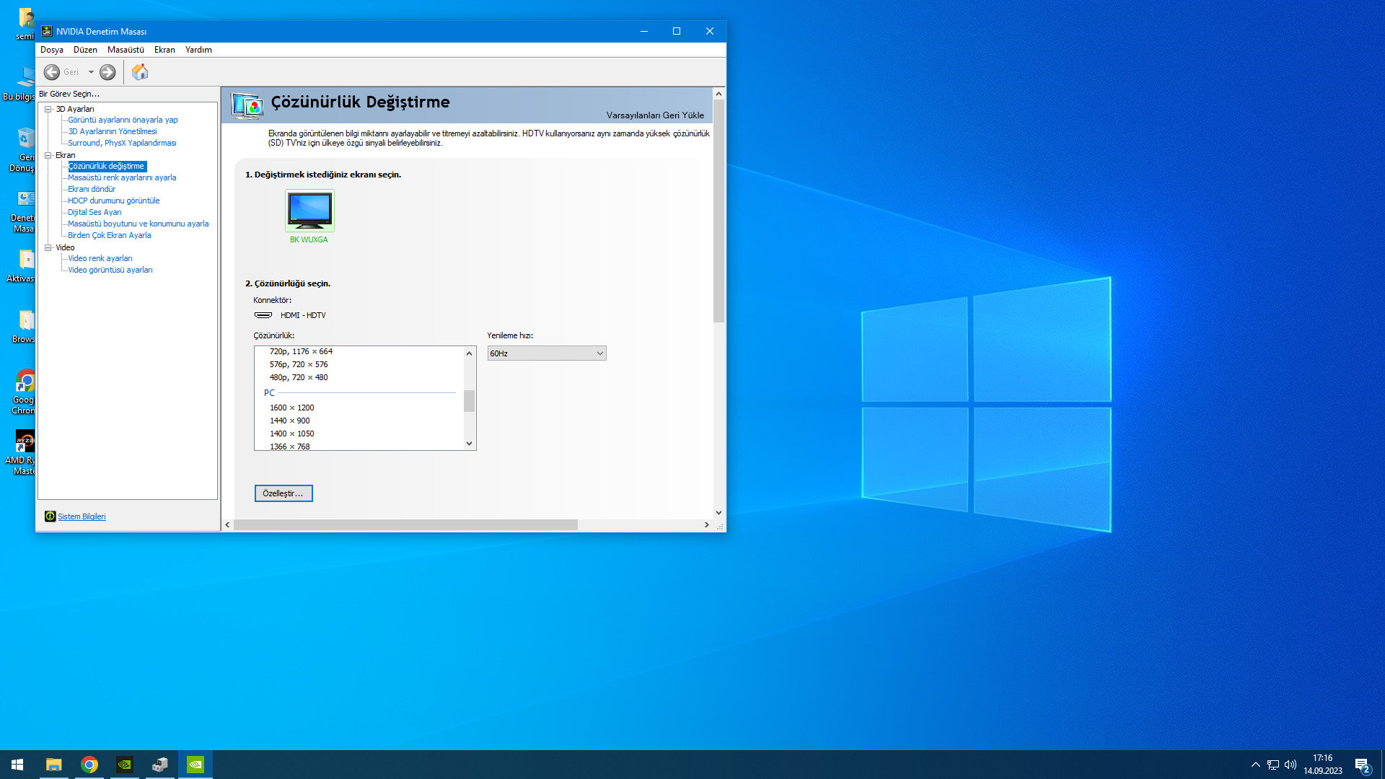Open the setup app on the taskbar
Screen dimensions: 1385x779
[160, 765]
